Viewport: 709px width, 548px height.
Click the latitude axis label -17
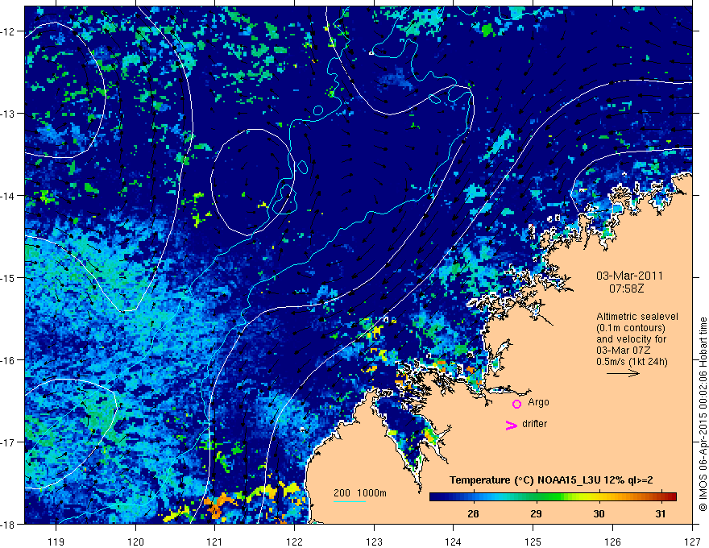[8, 442]
